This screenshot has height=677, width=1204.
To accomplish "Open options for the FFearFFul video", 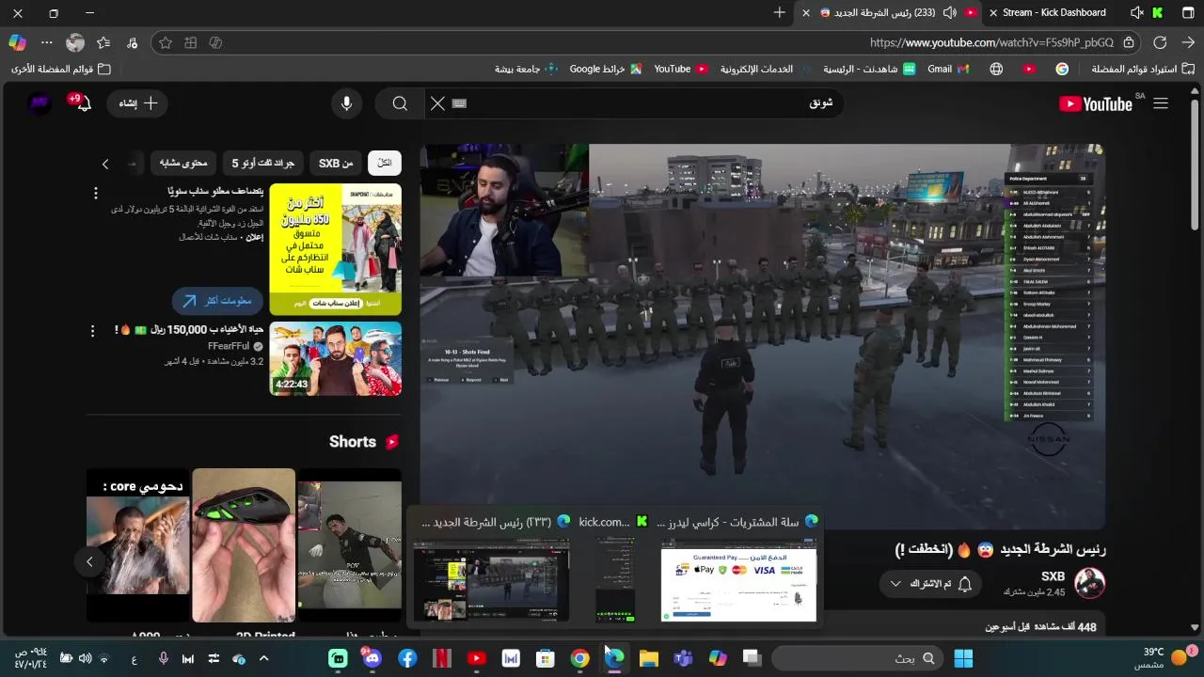I will [x=92, y=331].
